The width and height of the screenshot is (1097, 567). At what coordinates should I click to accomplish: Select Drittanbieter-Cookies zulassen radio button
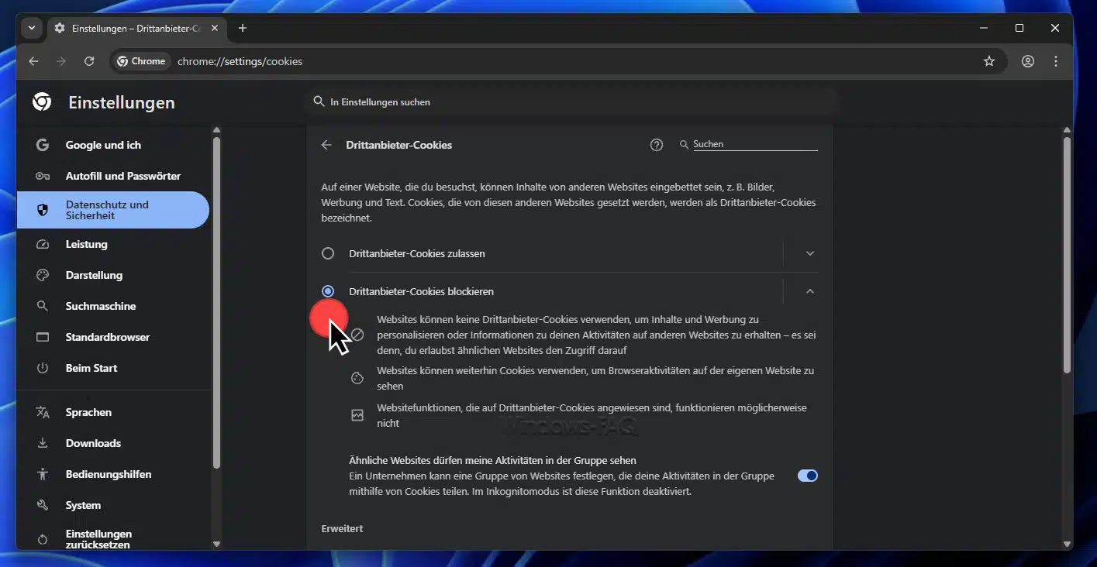click(x=328, y=253)
